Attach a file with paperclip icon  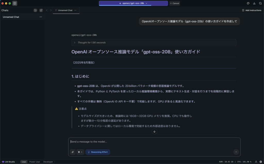(73, 152)
